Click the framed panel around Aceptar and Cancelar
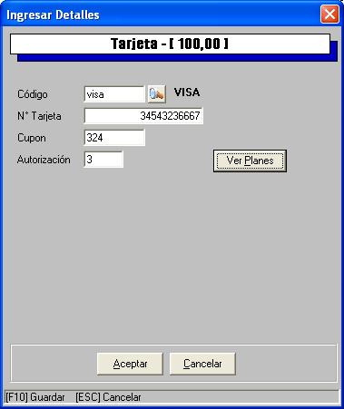The height and width of the screenshot is (409, 344). [173, 363]
